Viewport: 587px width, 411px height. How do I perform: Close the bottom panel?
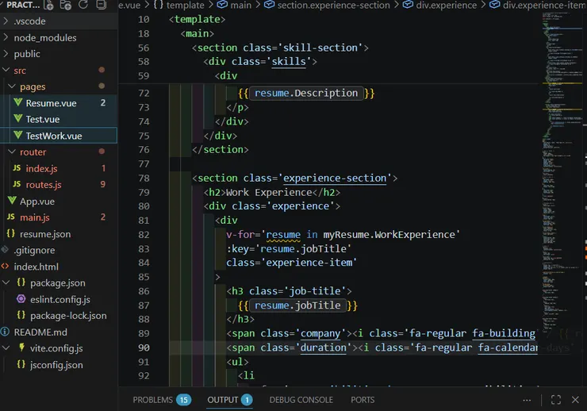[577, 400]
